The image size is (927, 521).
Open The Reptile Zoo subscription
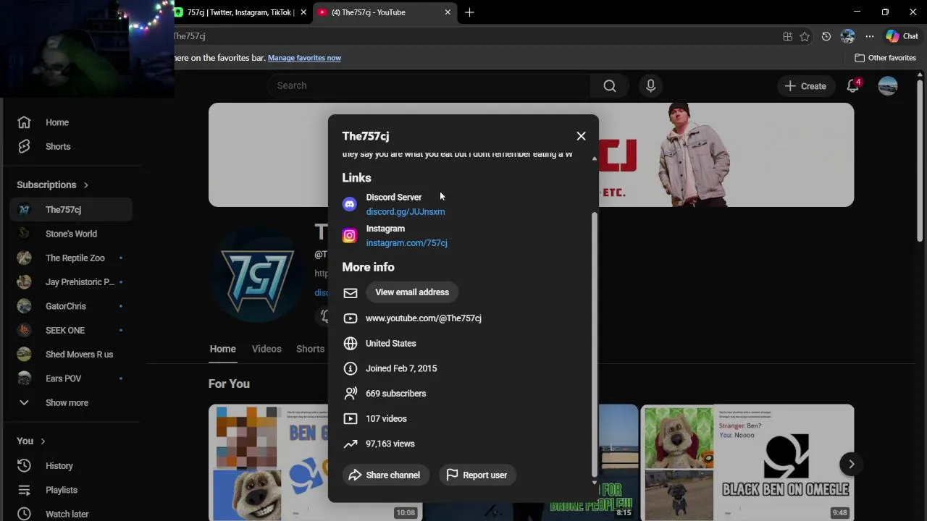(x=71, y=258)
